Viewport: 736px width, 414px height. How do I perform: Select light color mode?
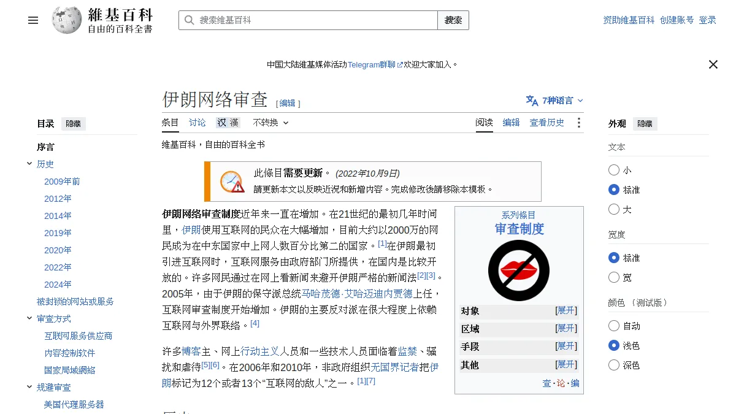pyautogui.click(x=614, y=345)
